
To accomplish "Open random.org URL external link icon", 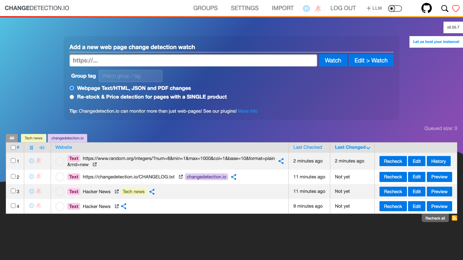I will point(95,165).
